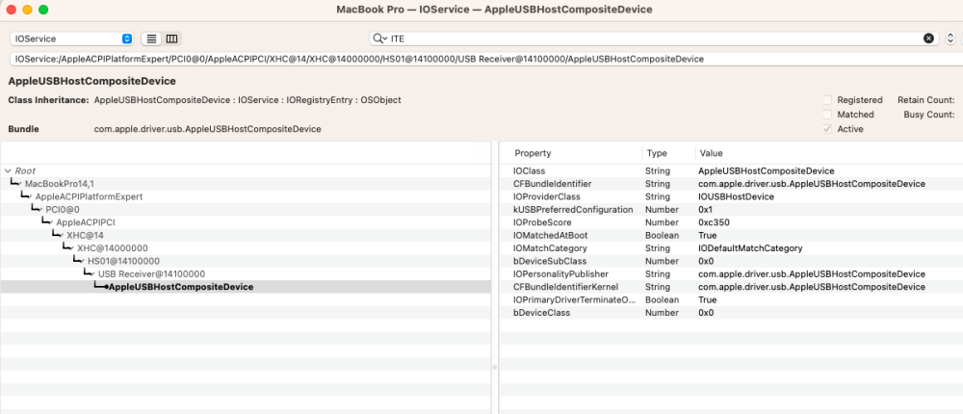Select the XHC@14 tree entry
Viewport: 963px width, 414px height.
click(x=86, y=235)
